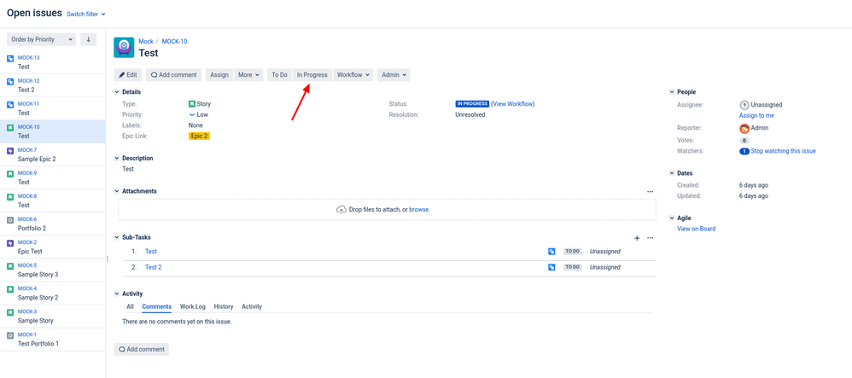Viewport: 852px width, 378px height.
Task: Click the bottom Add comment button
Action: coord(141,349)
